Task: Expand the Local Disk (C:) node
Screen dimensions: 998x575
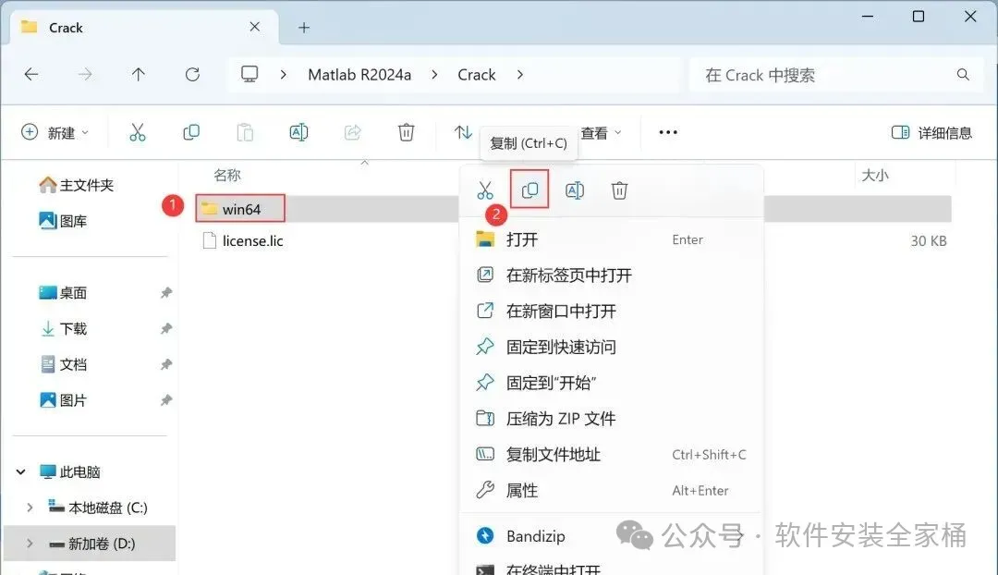Action: point(30,508)
